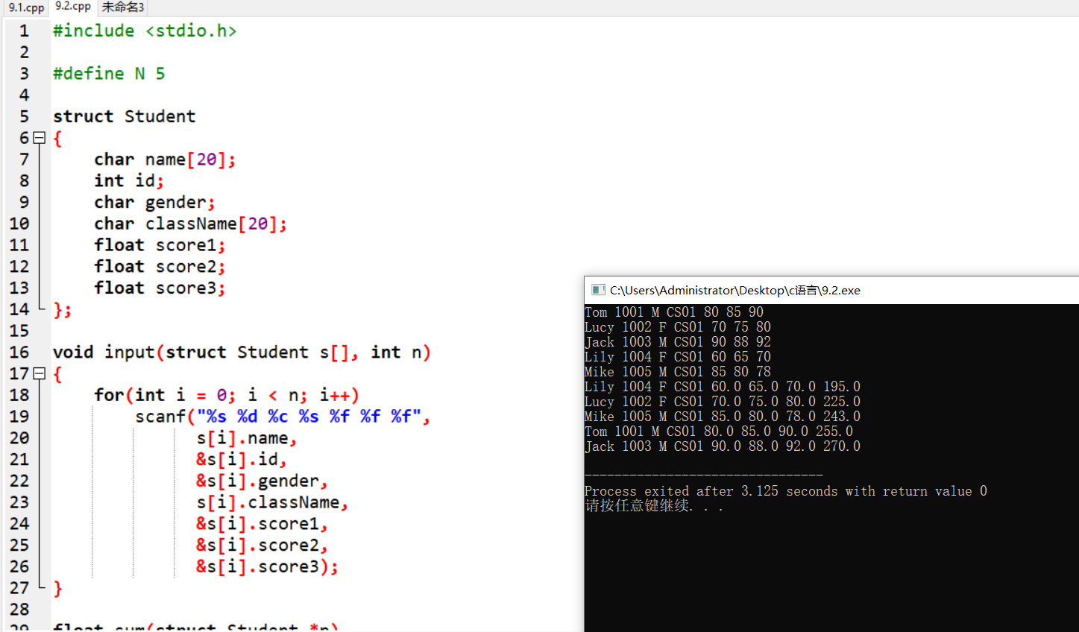Click the console window icon in the title bar

(x=597, y=290)
